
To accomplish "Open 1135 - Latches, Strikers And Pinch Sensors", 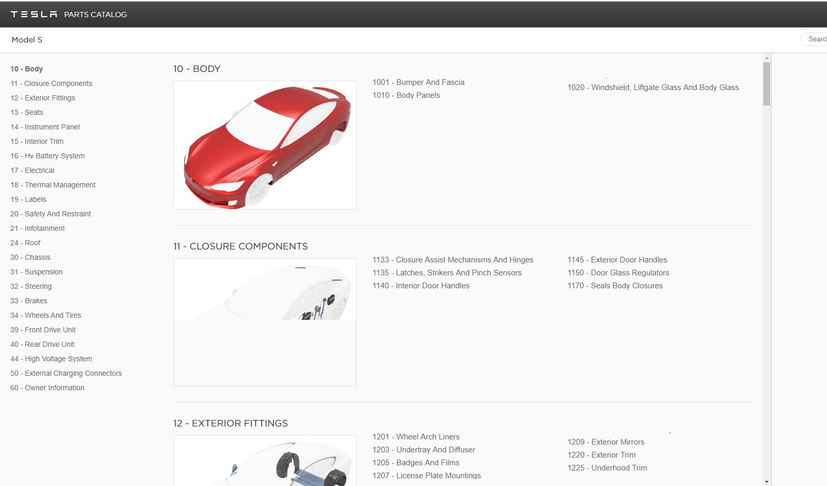I will click(447, 273).
